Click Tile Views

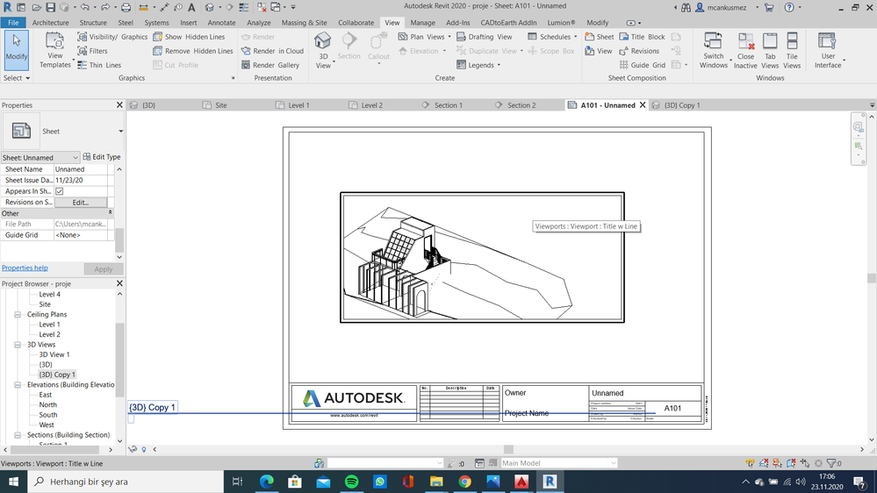point(792,50)
